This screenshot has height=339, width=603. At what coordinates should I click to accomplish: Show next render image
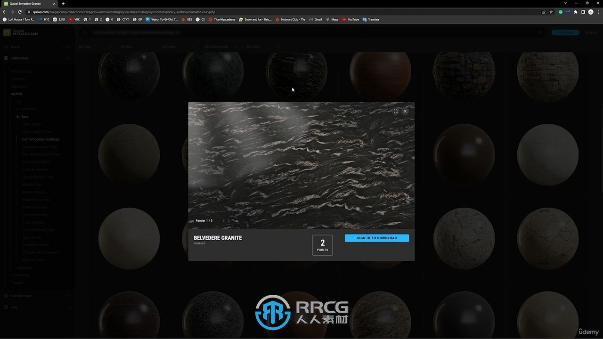[229, 220]
